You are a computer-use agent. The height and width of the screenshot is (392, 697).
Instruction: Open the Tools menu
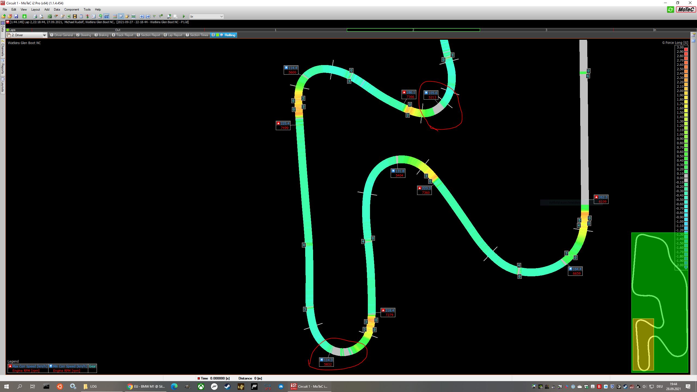pyautogui.click(x=87, y=10)
